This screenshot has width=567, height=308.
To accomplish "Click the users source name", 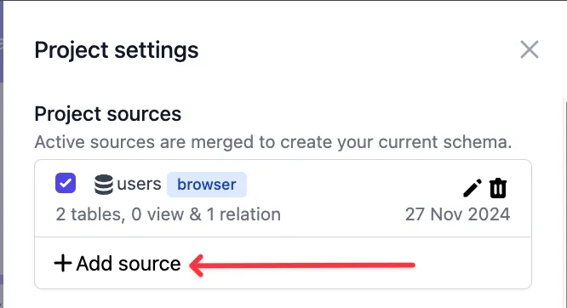I will (x=140, y=184).
